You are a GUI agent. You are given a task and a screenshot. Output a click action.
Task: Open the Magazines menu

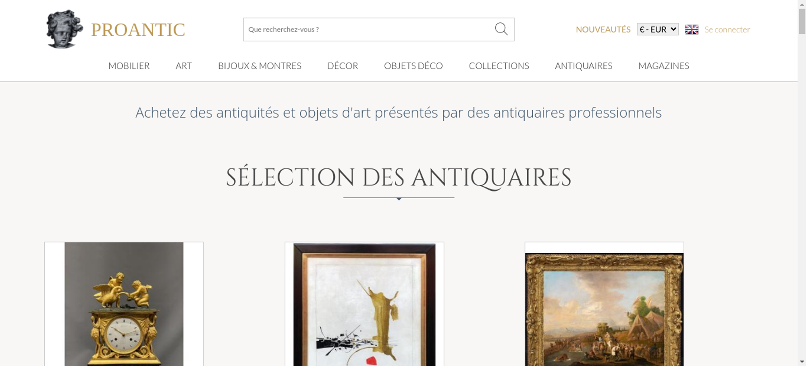point(664,66)
